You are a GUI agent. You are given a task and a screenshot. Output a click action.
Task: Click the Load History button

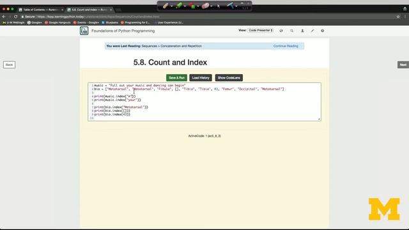(201, 78)
